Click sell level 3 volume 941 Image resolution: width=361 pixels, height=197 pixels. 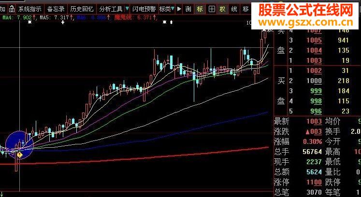pyautogui.click(x=343, y=40)
